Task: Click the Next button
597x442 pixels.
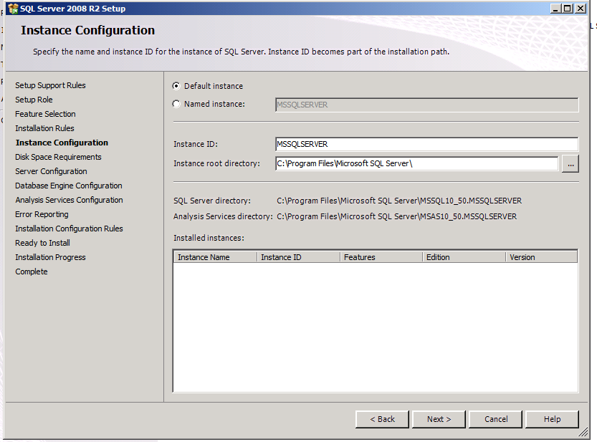Action: point(439,419)
